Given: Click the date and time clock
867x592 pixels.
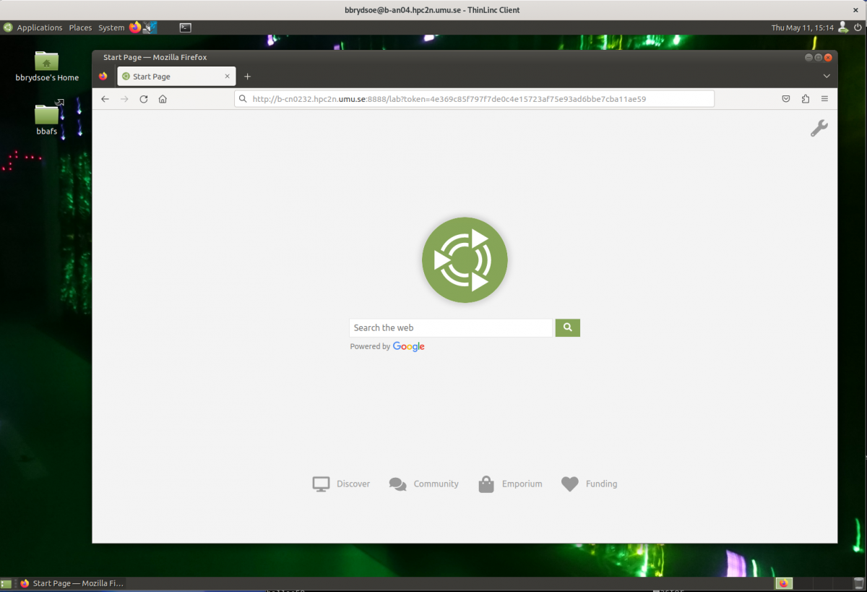Looking at the screenshot, I should pyautogui.click(x=802, y=27).
